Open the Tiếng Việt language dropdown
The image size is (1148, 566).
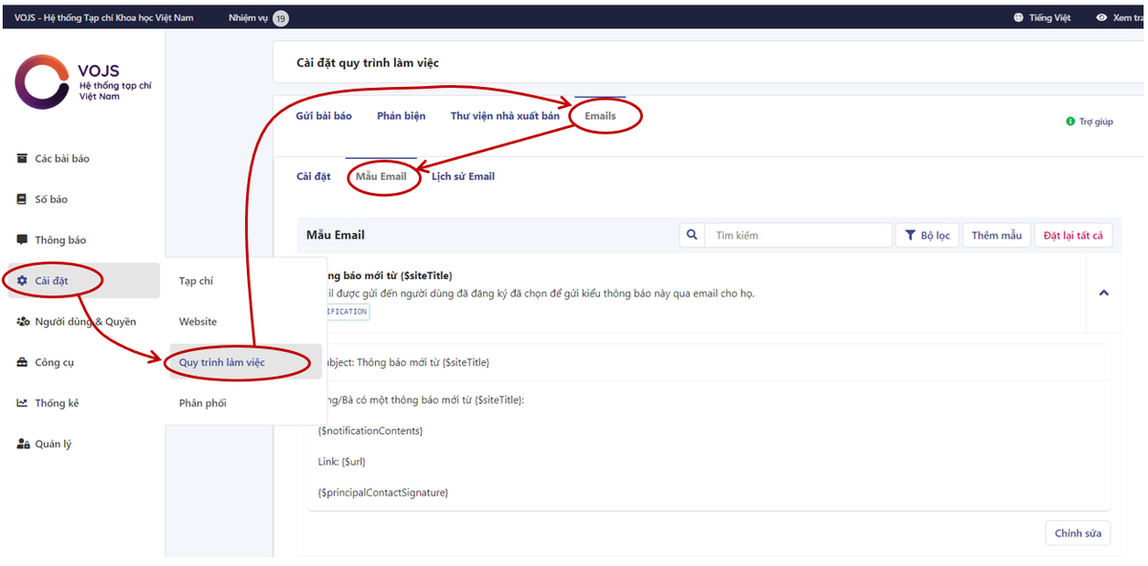[x=1042, y=16]
